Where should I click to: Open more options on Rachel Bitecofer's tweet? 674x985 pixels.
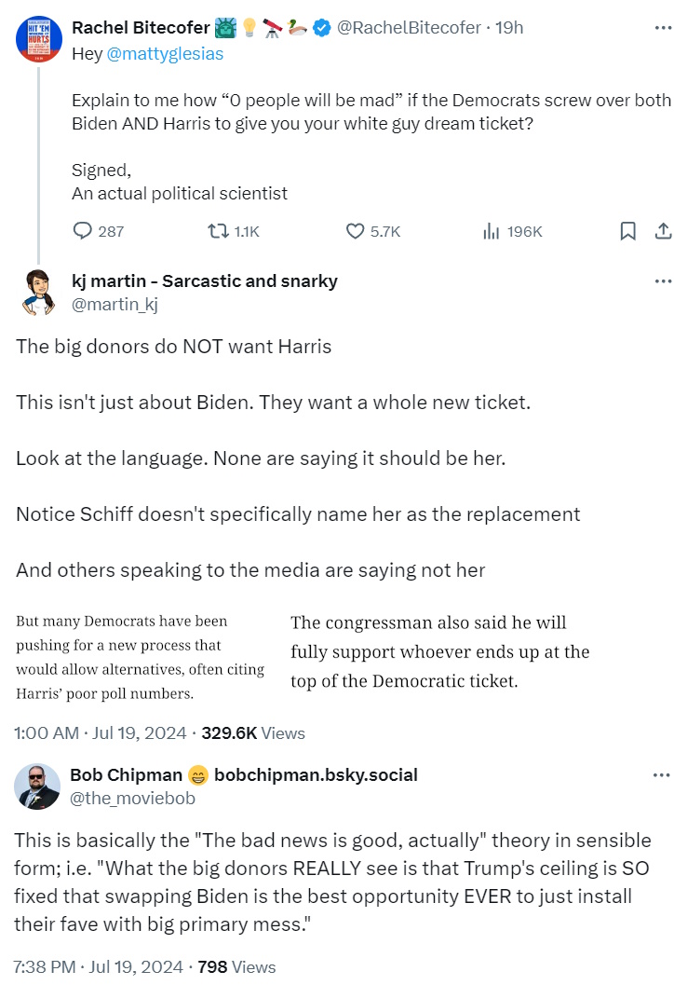pos(662,28)
